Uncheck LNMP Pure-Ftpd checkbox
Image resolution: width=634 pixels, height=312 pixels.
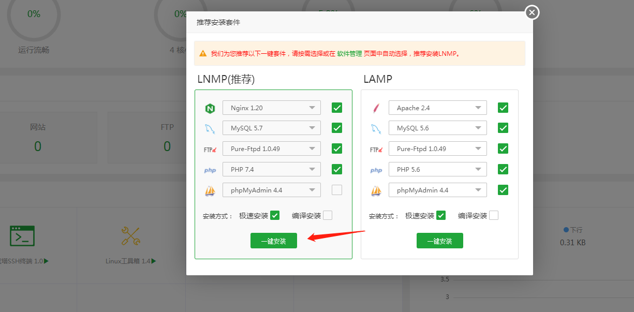pyautogui.click(x=337, y=148)
